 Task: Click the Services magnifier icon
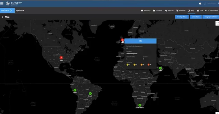click(x=166, y=11)
